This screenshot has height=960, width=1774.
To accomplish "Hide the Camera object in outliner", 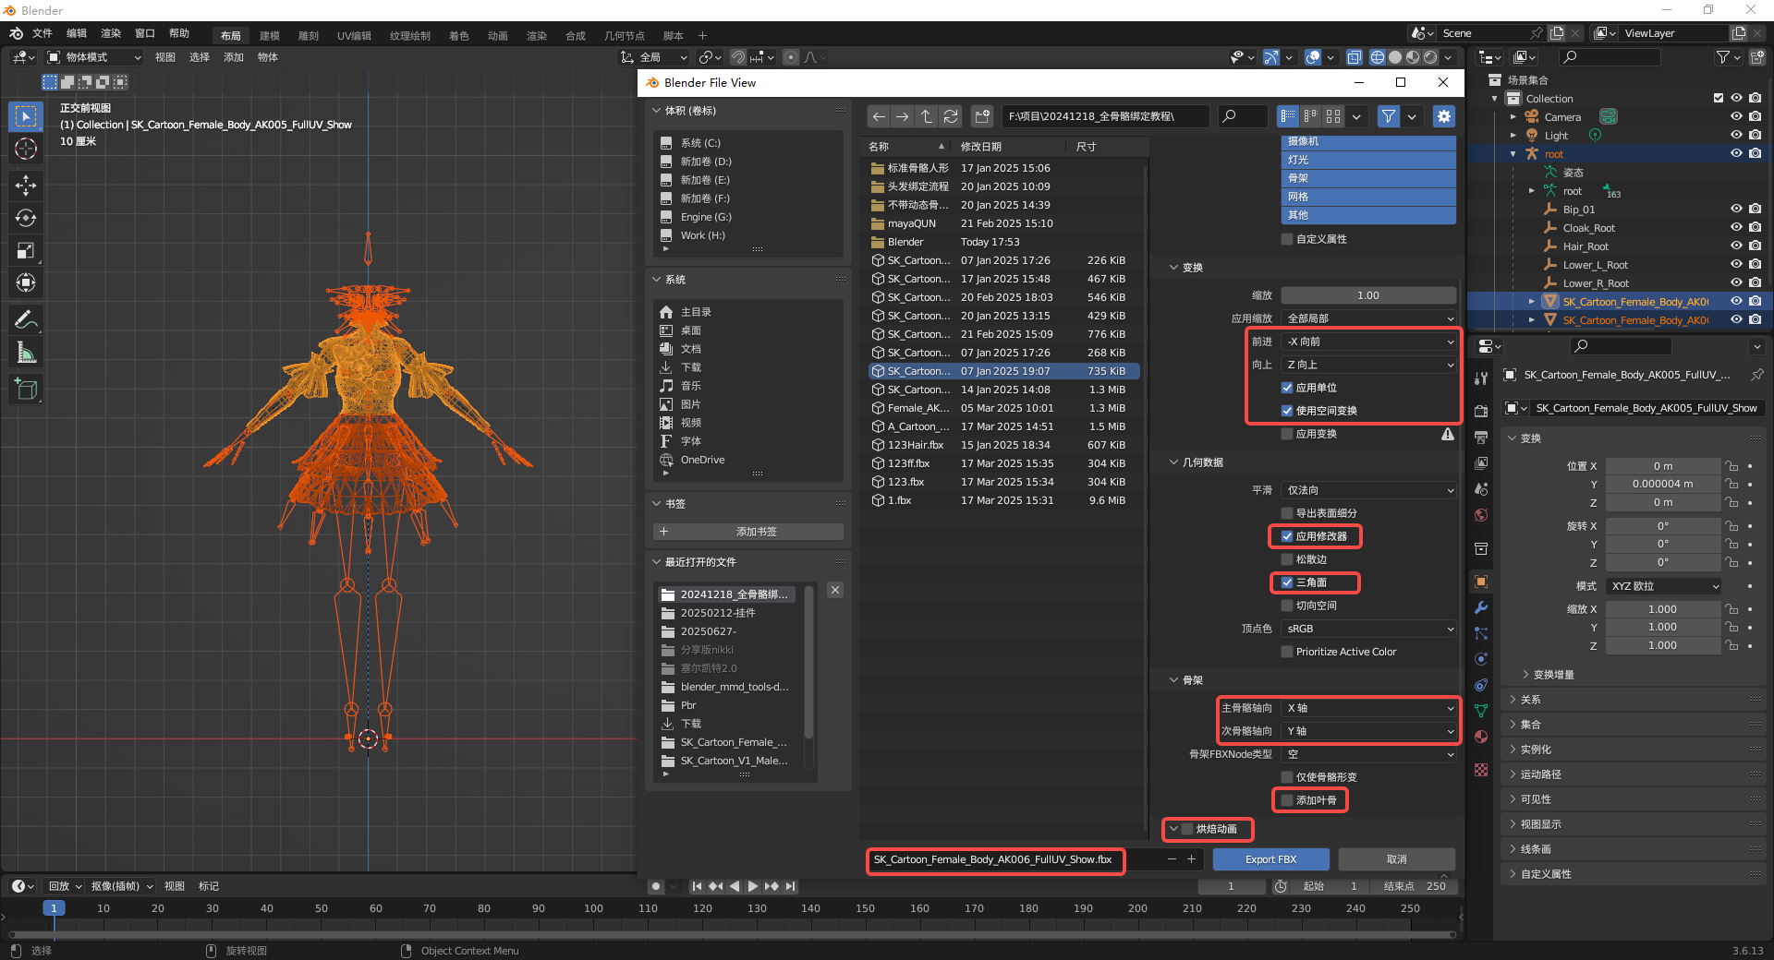I will [1736, 117].
